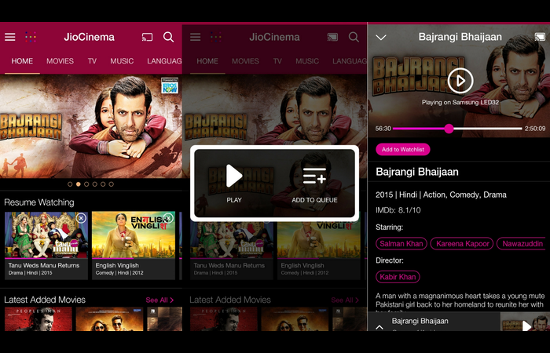Open LANGUAGE tab in first screen
The height and width of the screenshot is (353, 550).
(164, 61)
